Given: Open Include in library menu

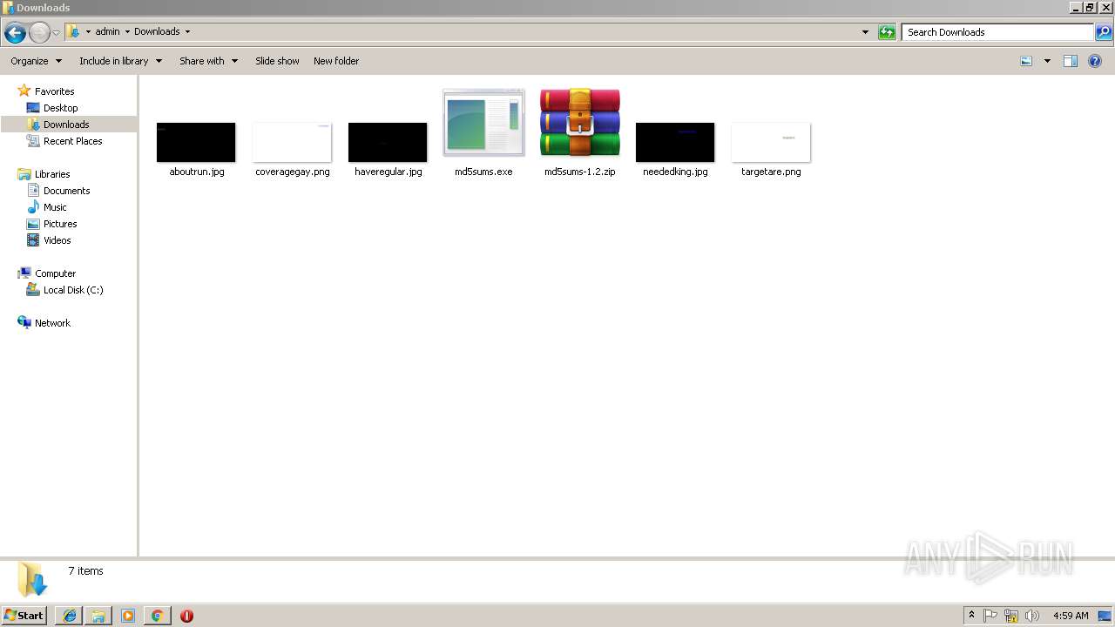Looking at the screenshot, I should click(x=120, y=61).
